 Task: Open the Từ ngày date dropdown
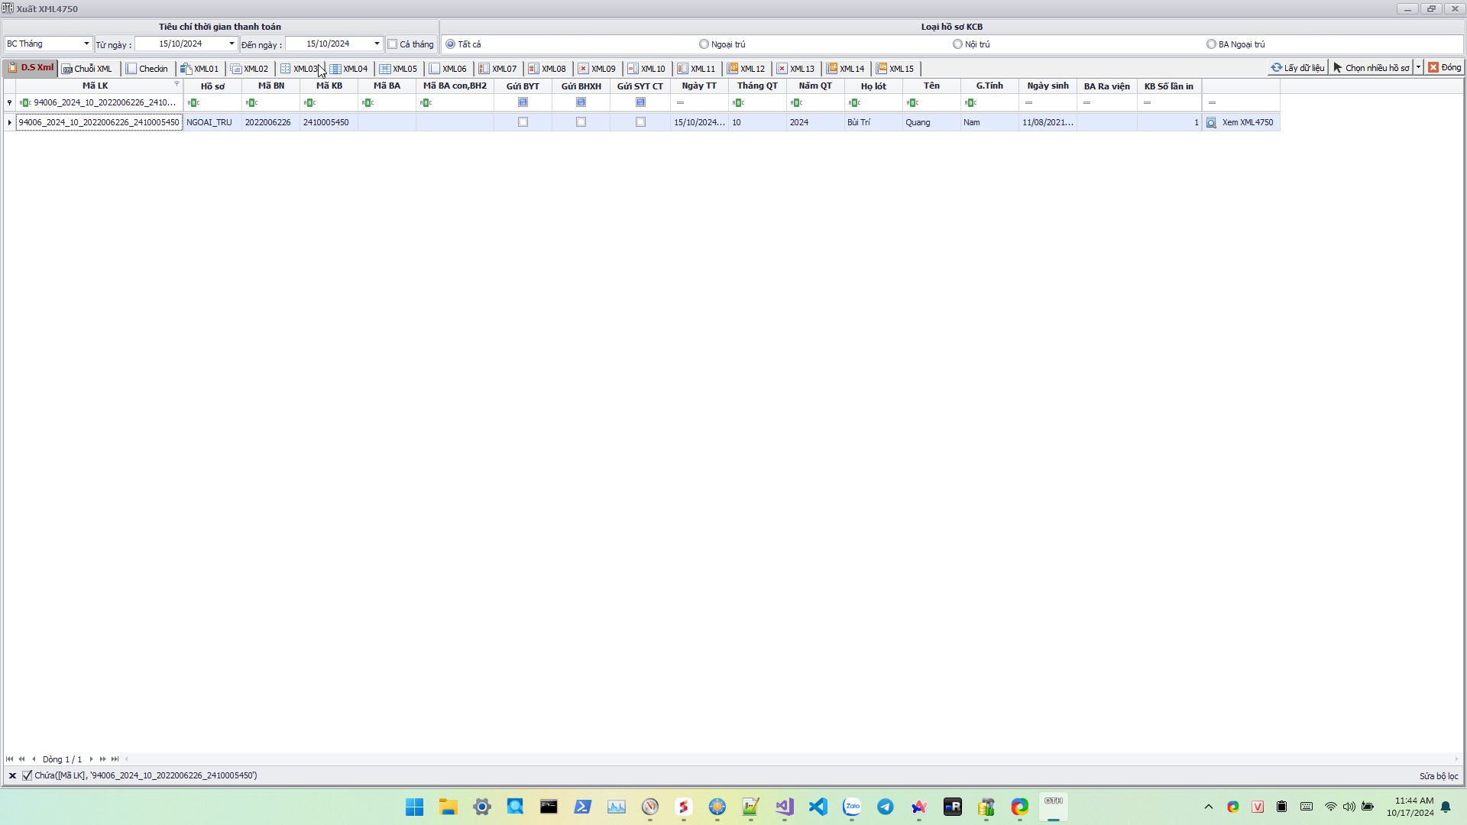[x=232, y=44]
